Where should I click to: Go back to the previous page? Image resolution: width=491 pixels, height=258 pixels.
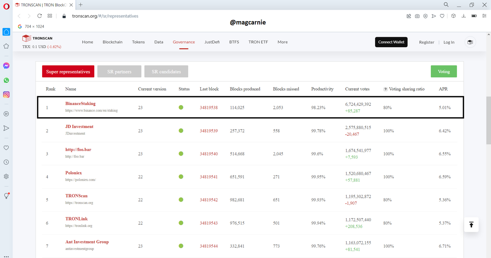[x=19, y=16]
